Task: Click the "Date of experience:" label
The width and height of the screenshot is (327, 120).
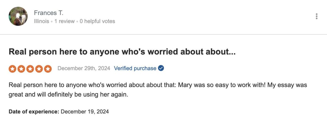Action: [34, 112]
